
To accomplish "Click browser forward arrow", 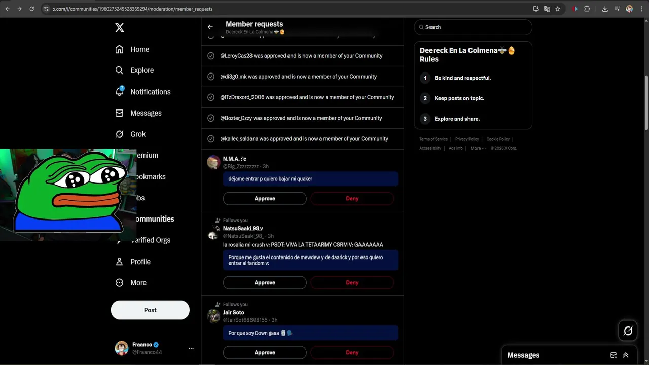I will [19, 9].
